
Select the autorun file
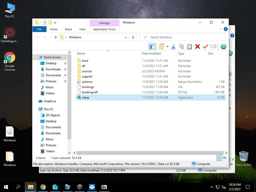coord(150,82)
